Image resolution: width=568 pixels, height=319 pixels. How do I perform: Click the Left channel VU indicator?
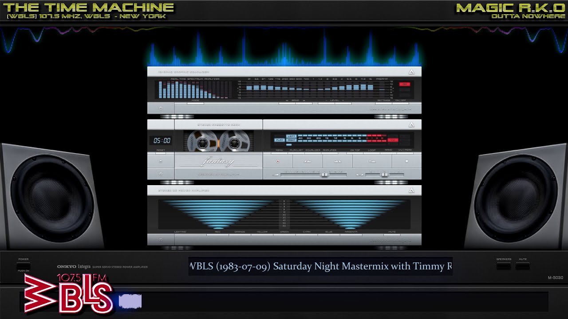click(x=291, y=136)
